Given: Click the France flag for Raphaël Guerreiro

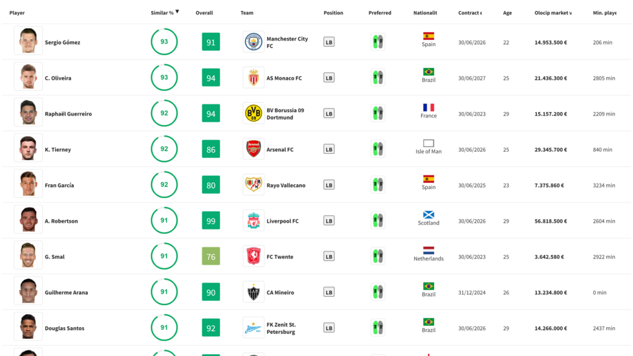Looking at the screenshot, I should (428, 107).
